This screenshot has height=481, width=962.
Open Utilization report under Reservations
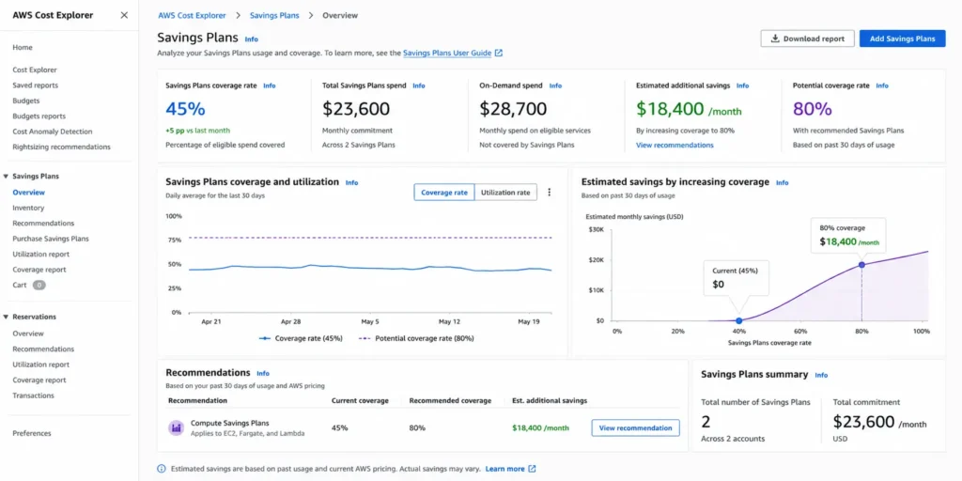pos(40,365)
